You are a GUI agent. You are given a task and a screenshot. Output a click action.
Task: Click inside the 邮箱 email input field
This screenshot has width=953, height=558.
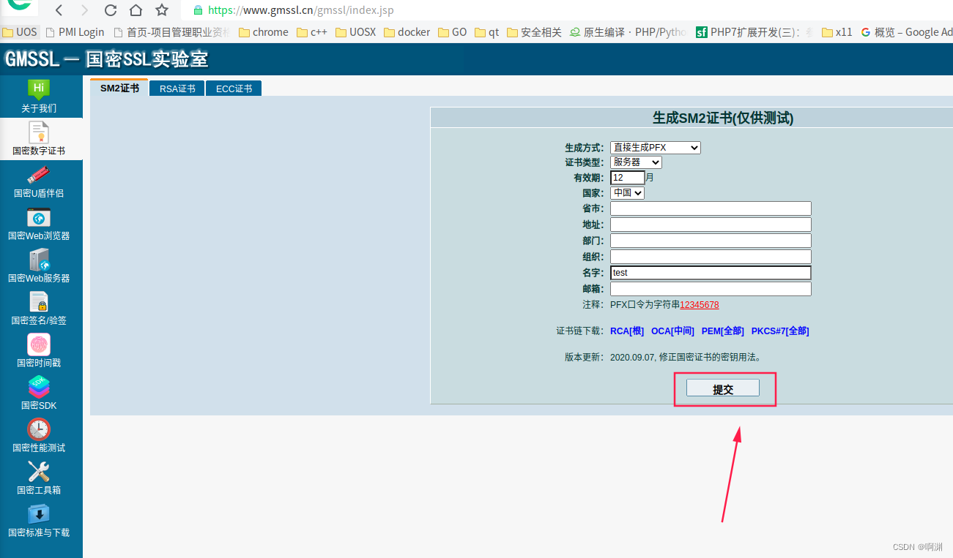coord(710,288)
